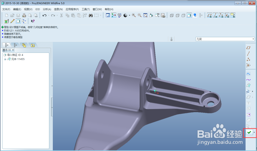Click the Save disk icon
This screenshot has height=151, width=257.
click(x=18, y=15)
